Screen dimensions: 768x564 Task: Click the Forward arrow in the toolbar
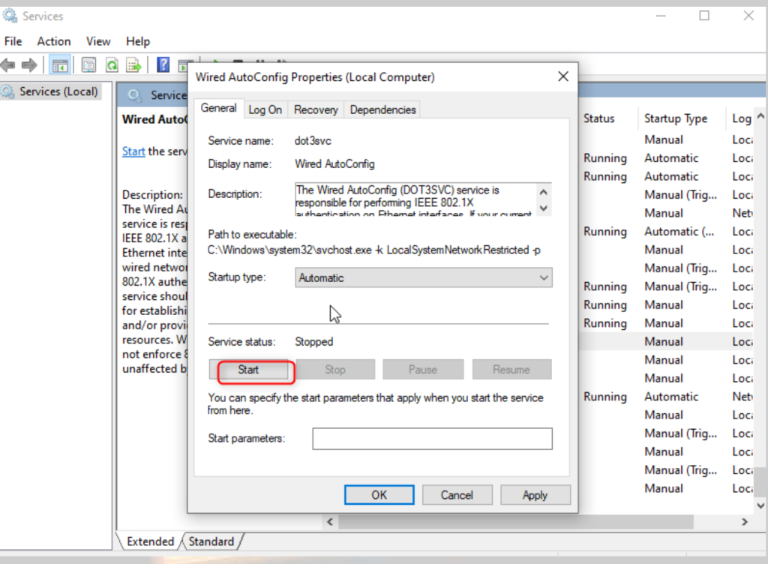coord(29,65)
